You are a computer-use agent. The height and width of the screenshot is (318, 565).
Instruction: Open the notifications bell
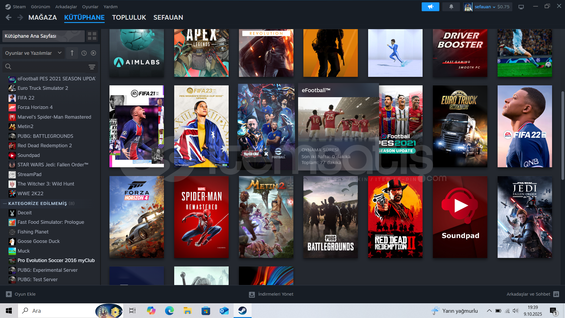pyautogui.click(x=451, y=7)
